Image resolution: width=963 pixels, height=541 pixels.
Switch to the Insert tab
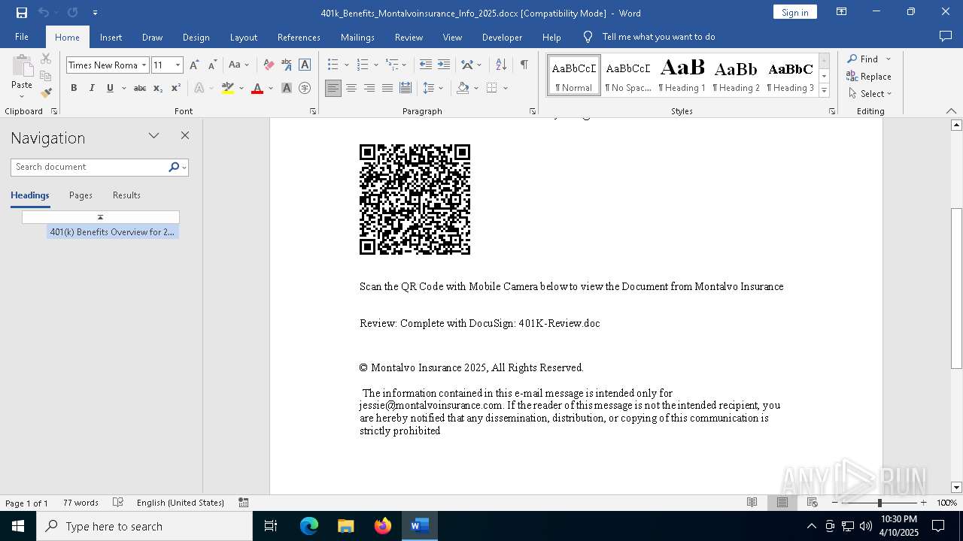(x=111, y=37)
